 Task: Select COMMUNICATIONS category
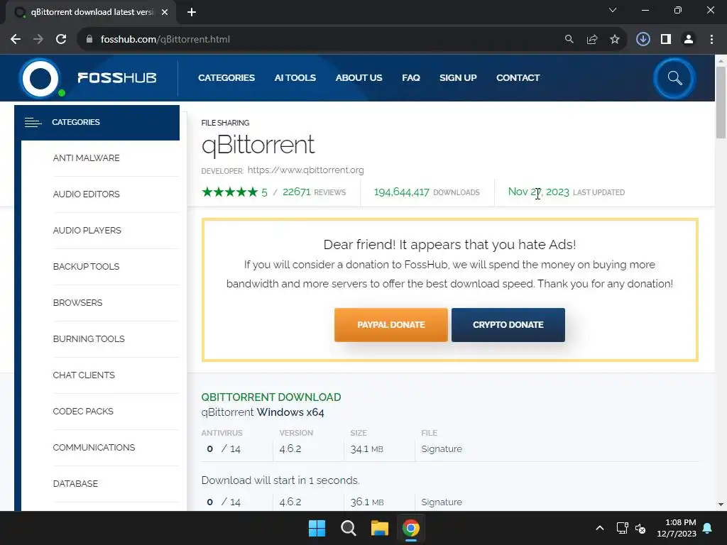94,447
